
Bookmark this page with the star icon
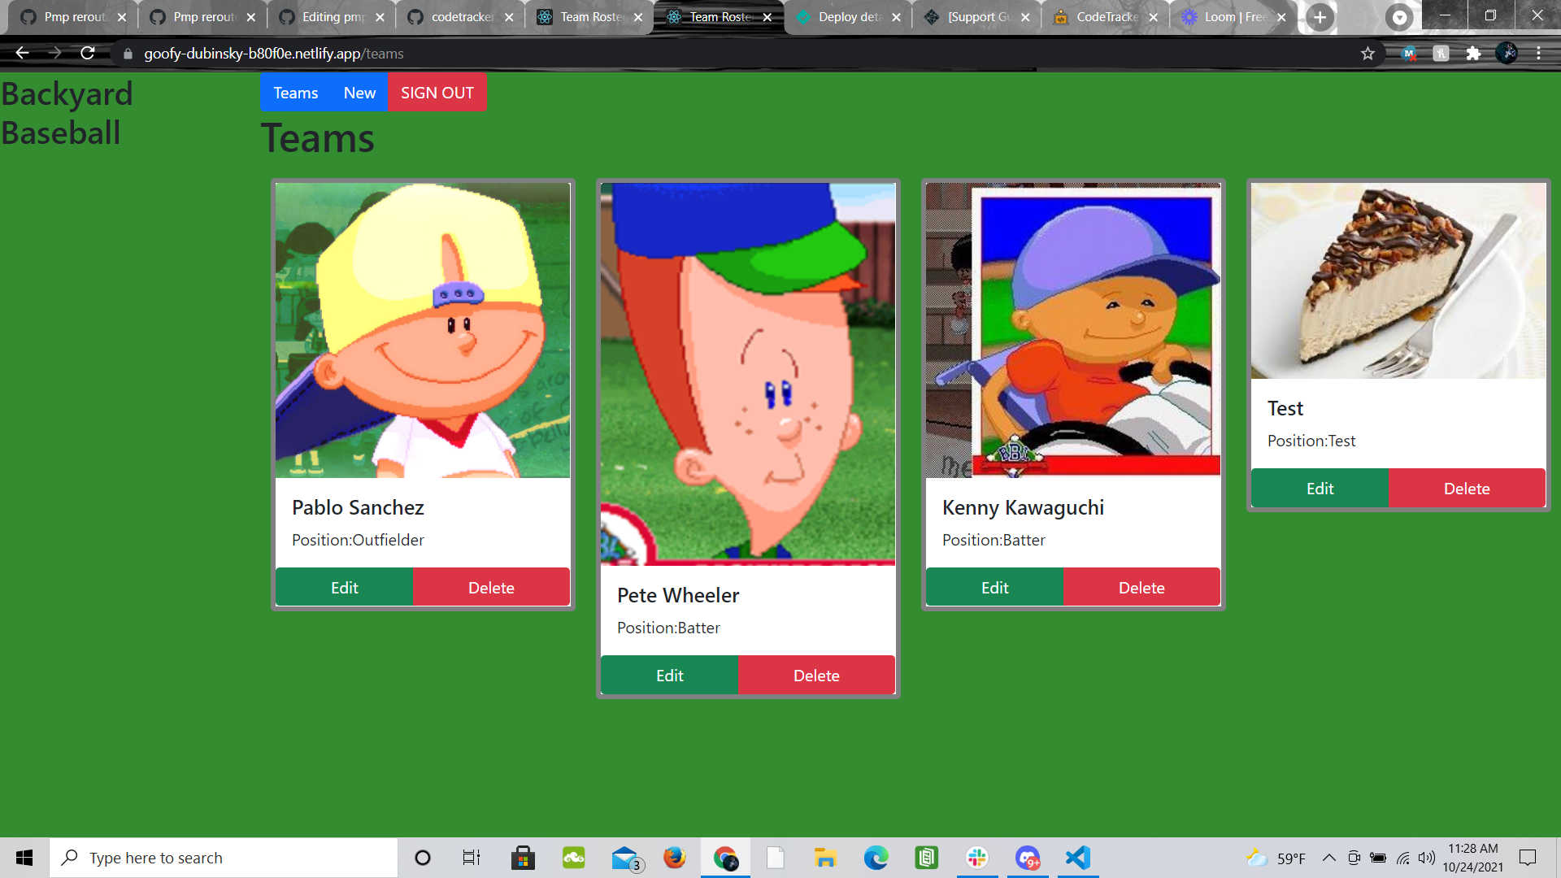point(1368,54)
